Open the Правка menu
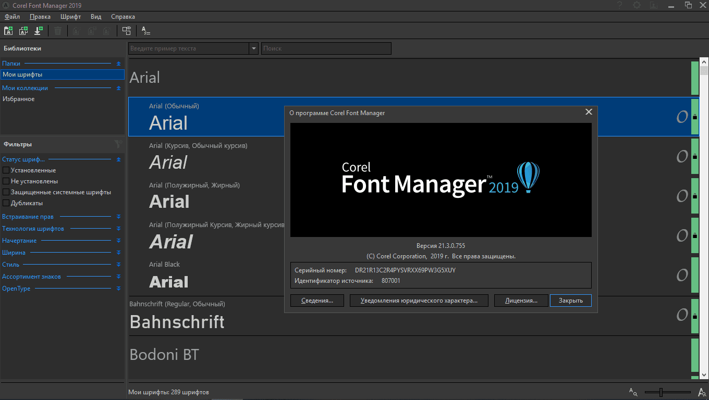Image resolution: width=709 pixels, height=400 pixels. point(40,17)
